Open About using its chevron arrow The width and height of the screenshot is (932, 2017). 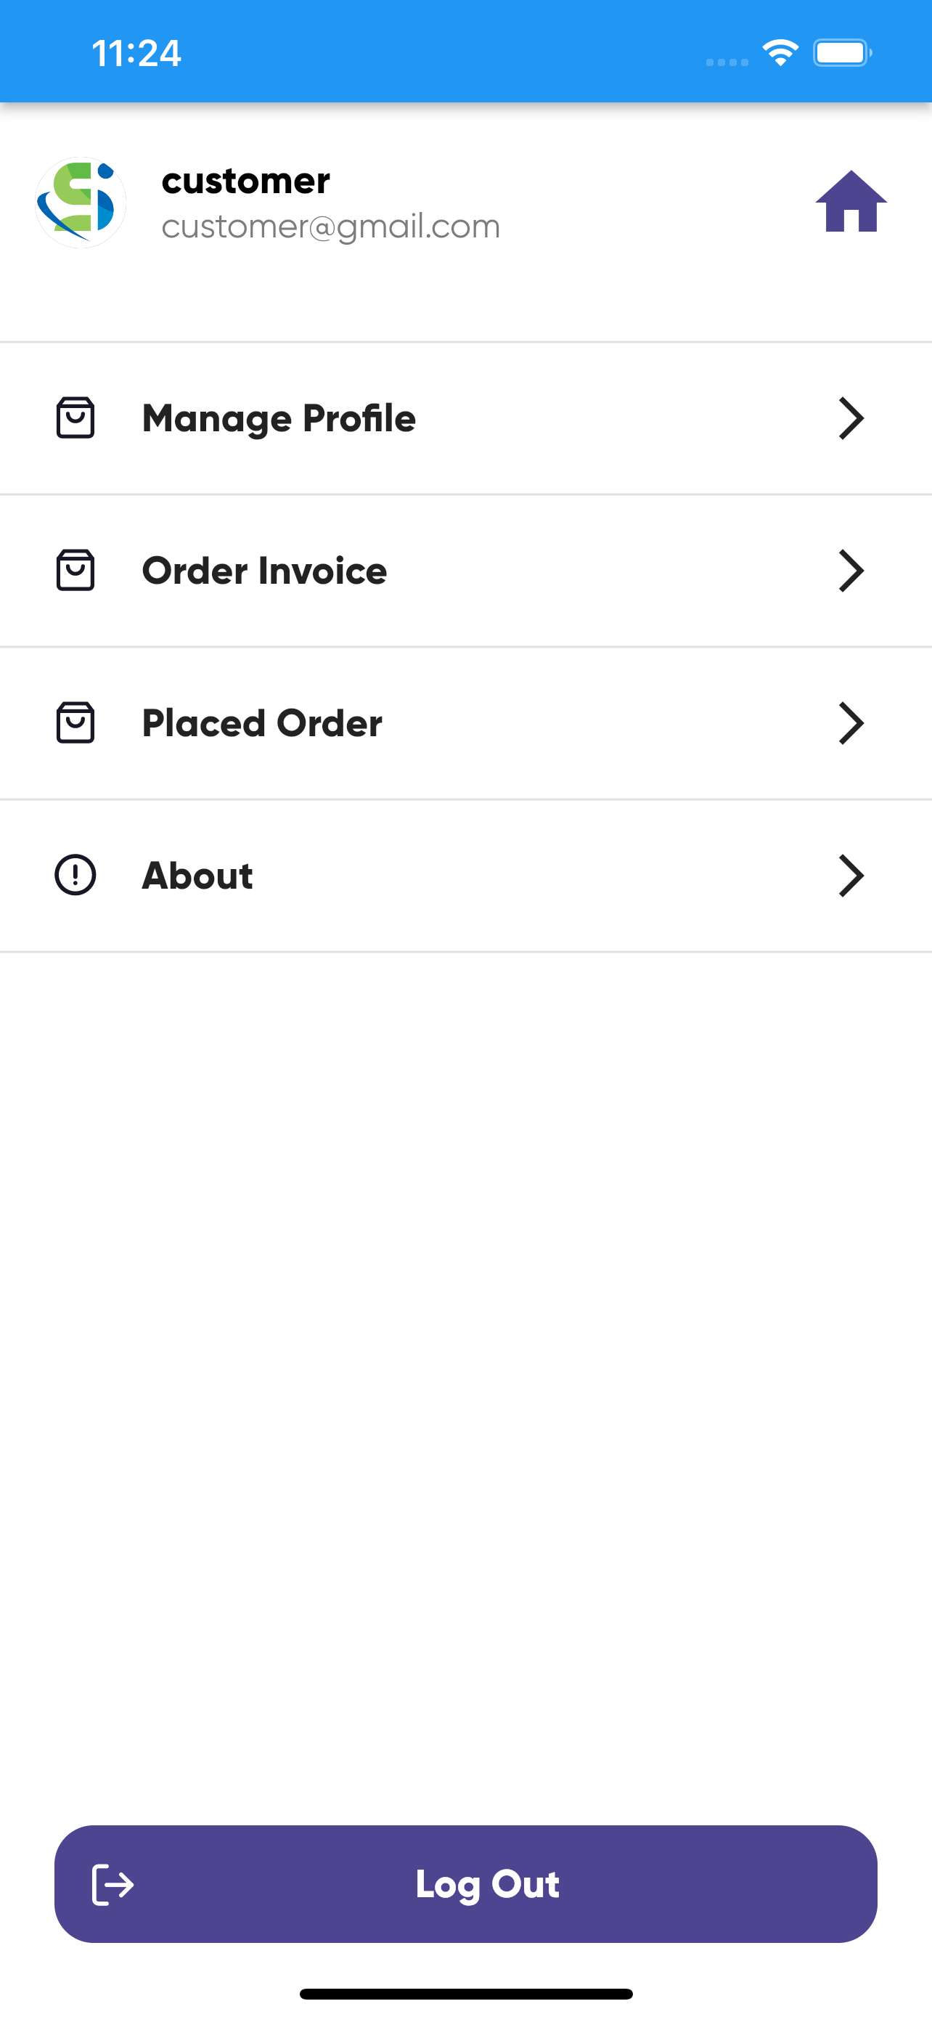click(x=851, y=876)
